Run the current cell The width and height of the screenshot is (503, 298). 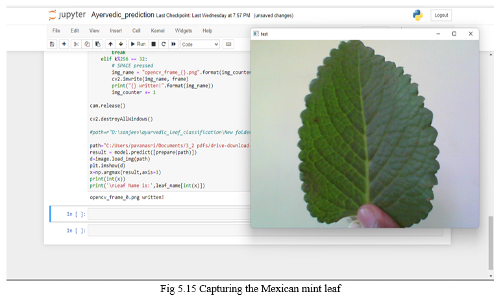(x=138, y=44)
